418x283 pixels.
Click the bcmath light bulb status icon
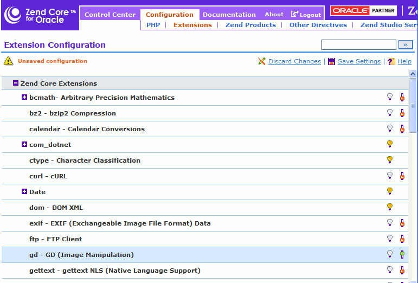390,97
